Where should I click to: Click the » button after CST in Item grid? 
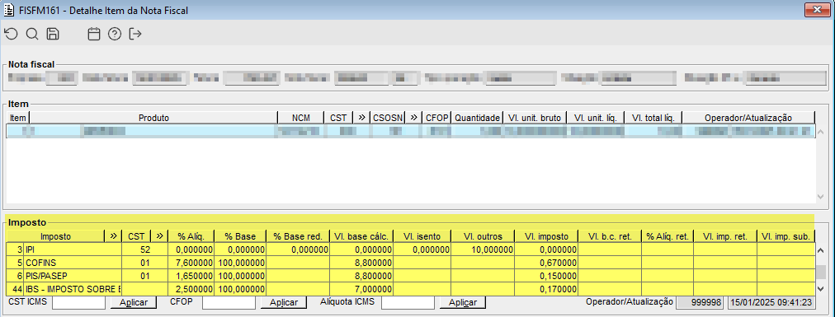point(361,118)
